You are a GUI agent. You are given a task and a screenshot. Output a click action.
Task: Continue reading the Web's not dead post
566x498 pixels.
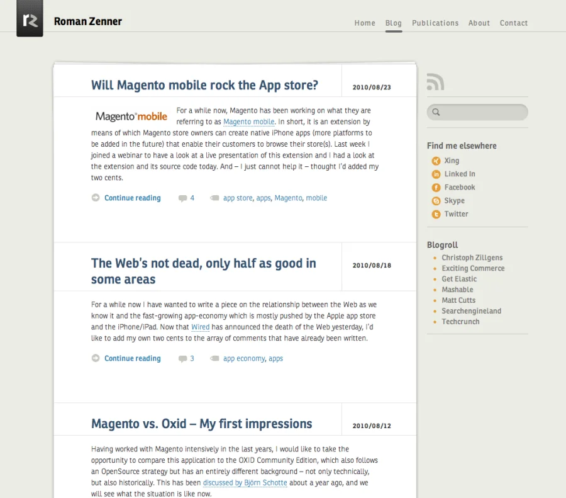click(132, 359)
